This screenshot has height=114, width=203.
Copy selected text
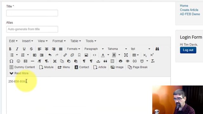[62, 61]
